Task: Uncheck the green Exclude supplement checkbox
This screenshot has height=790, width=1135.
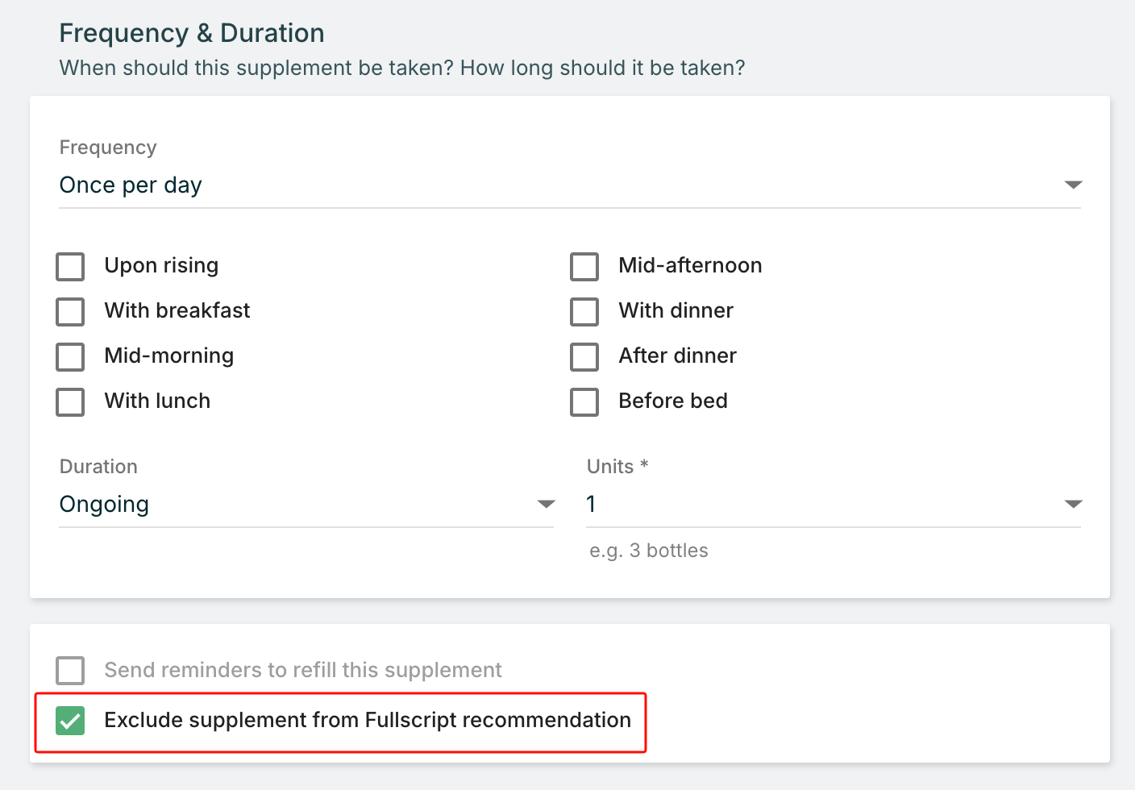Action: [70, 720]
